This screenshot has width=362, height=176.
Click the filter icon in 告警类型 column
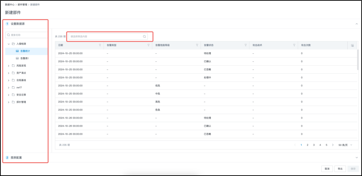tap(148, 45)
